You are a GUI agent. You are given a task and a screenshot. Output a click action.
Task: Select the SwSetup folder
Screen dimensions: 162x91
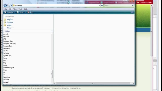coord(6,53)
